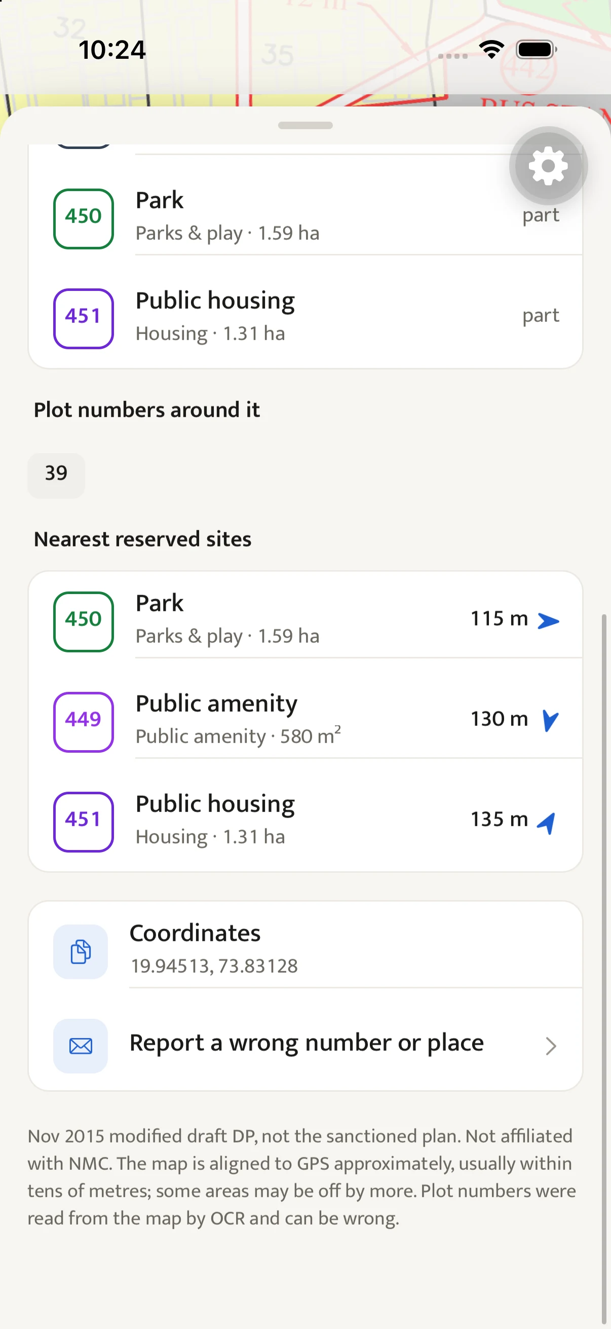
Task: Copy coordinates using the copy icon
Action: 81,951
